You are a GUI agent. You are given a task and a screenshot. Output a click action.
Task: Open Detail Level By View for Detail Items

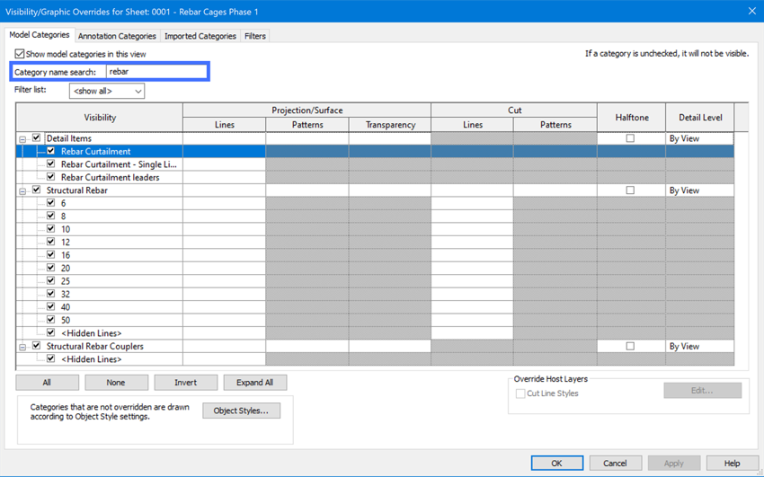699,138
